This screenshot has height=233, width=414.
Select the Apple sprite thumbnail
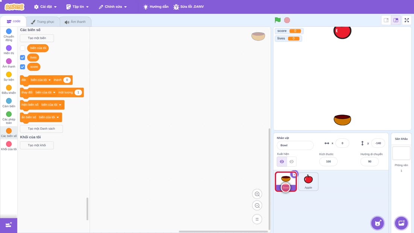(x=308, y=181)
